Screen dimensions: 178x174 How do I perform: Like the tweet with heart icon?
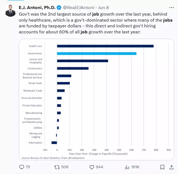[92, 167]
